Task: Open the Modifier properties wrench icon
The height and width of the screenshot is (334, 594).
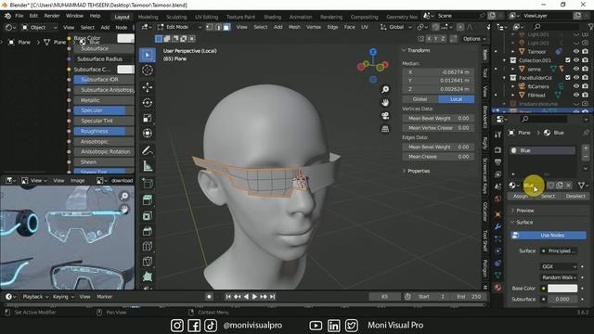Action: click(497, 226)
